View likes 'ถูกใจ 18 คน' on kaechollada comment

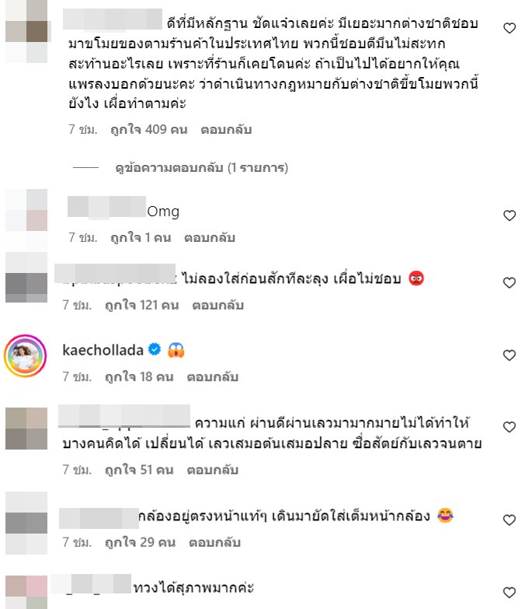point(139,376)
